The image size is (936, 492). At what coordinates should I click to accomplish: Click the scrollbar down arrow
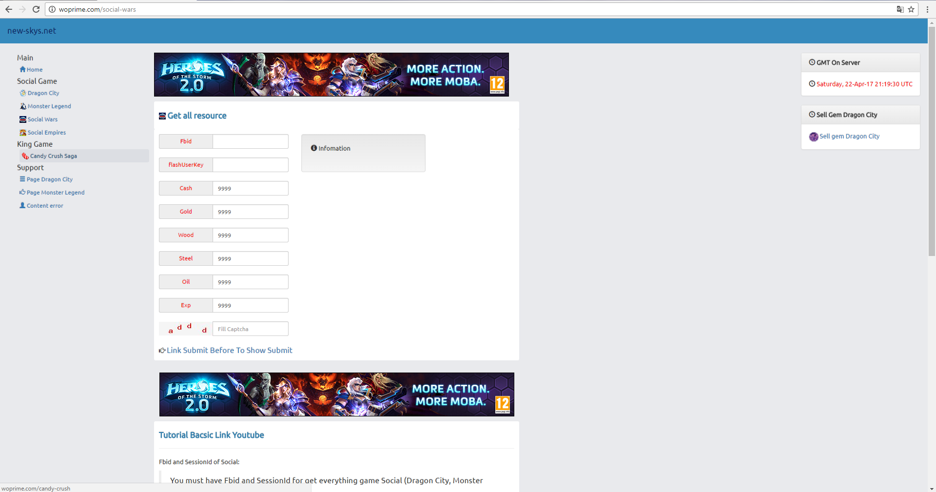point(932,488)
